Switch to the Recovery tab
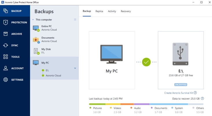Image resolution: width=212 pixels, height=116 pixels. click(126, 11)
